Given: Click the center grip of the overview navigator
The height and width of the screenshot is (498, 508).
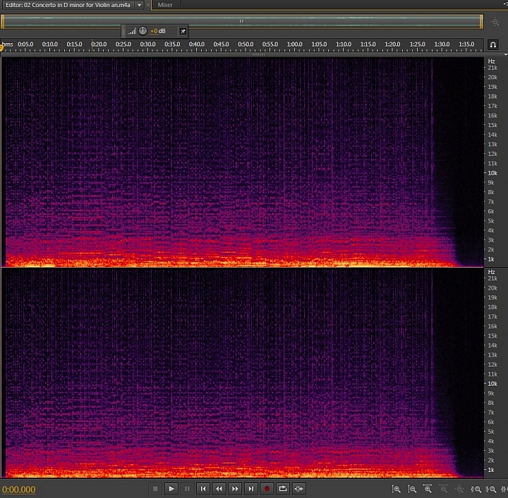Looking at the screenshot, I should pyautogui.click(x=241, y=21).
